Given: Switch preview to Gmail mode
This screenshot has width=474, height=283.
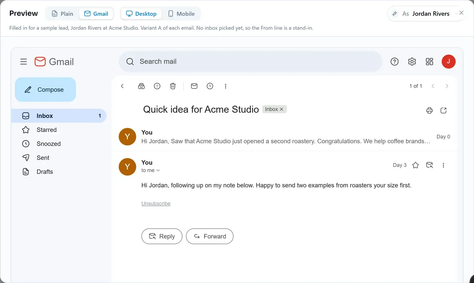Looking at the screenshot, I should 96,14.
